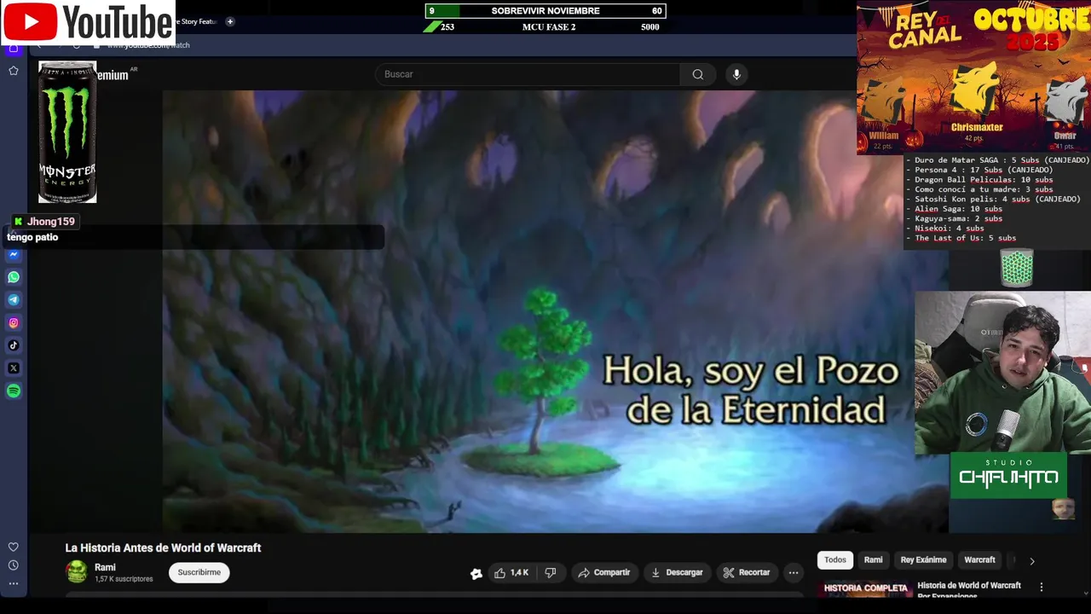Viewport: 1091px width, 614px height.
Task: Click the YouTube search magnifier button
Action: [698, 74]
